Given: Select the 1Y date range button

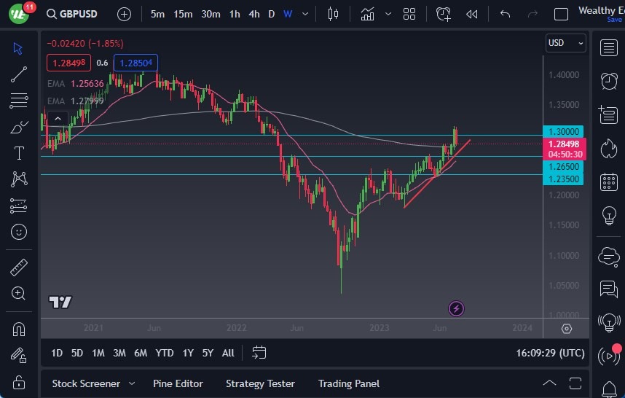Looking at the screenshot, I should (188, 353).
